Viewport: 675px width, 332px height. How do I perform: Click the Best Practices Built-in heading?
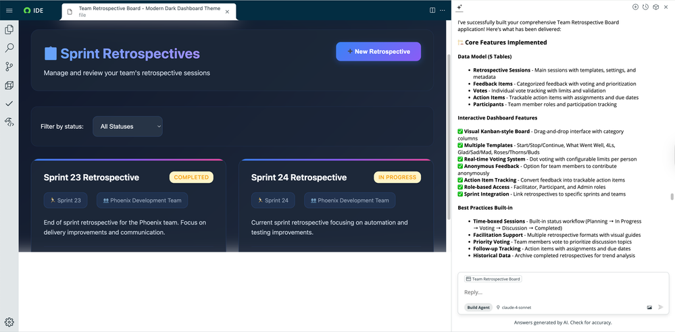coord(485,208)
